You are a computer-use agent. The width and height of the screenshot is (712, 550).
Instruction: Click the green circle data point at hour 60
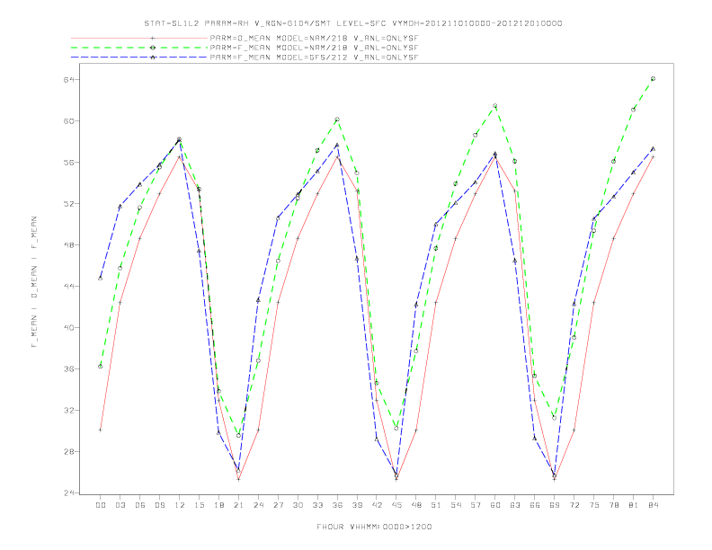(495, 106)
